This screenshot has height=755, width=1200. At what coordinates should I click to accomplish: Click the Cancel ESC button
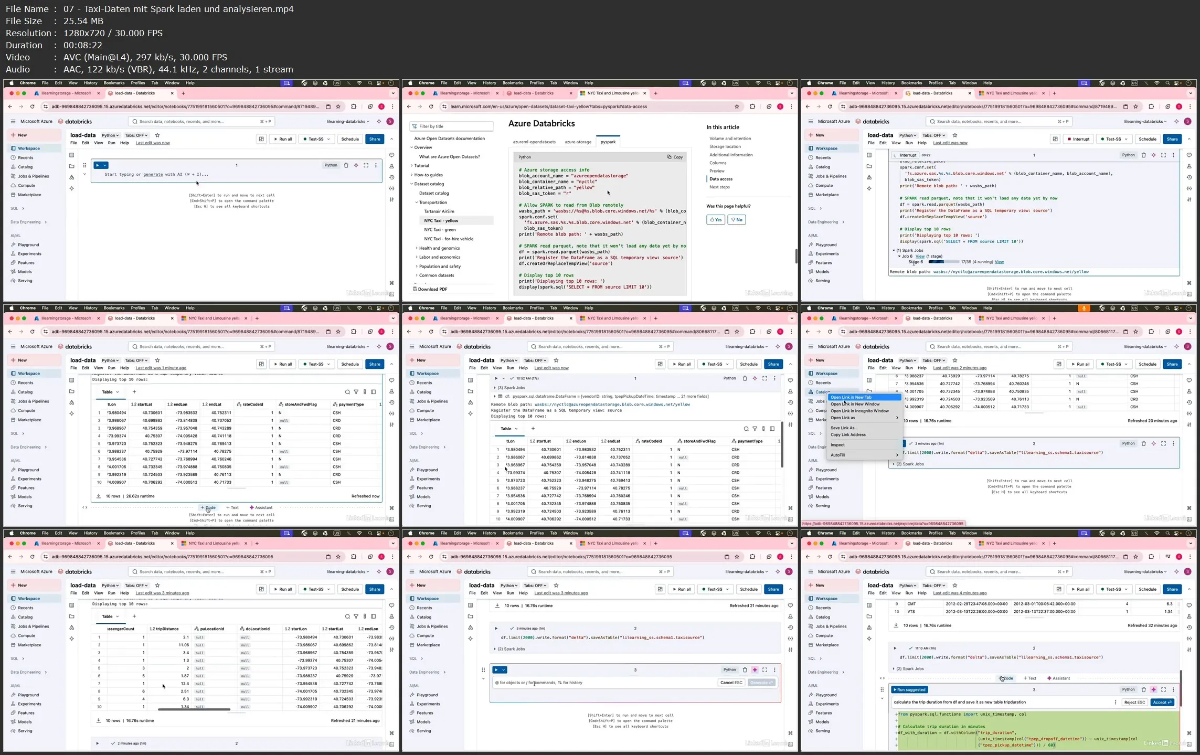coord(731,683)
